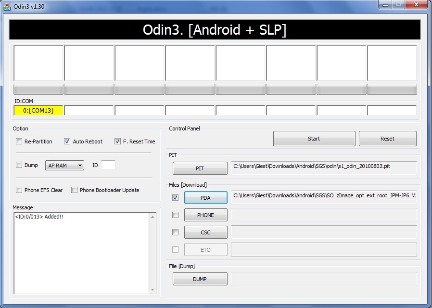Viewport: 432px width, 308px height.
Task: Click the 'Odin3. [Android + SLP]' banner
Action: click(x=215, y=30)
